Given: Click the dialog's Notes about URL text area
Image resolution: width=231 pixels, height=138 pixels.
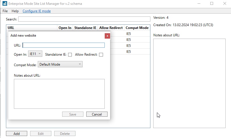Looking at the screenshot, I should pos(59,94).
